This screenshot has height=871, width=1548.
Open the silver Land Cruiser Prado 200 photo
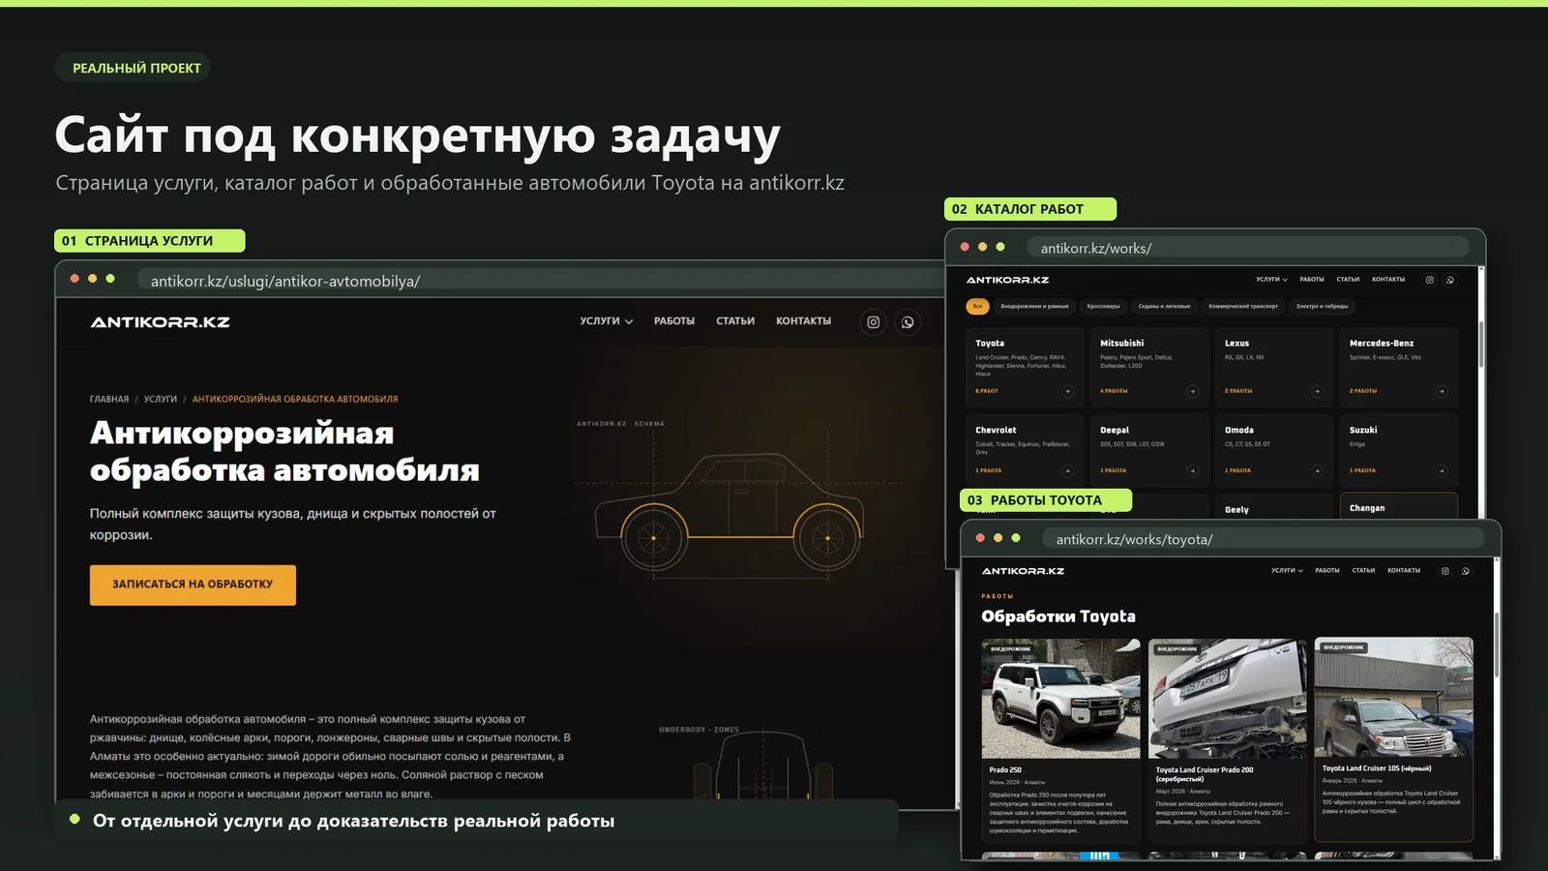point(1227,698)
